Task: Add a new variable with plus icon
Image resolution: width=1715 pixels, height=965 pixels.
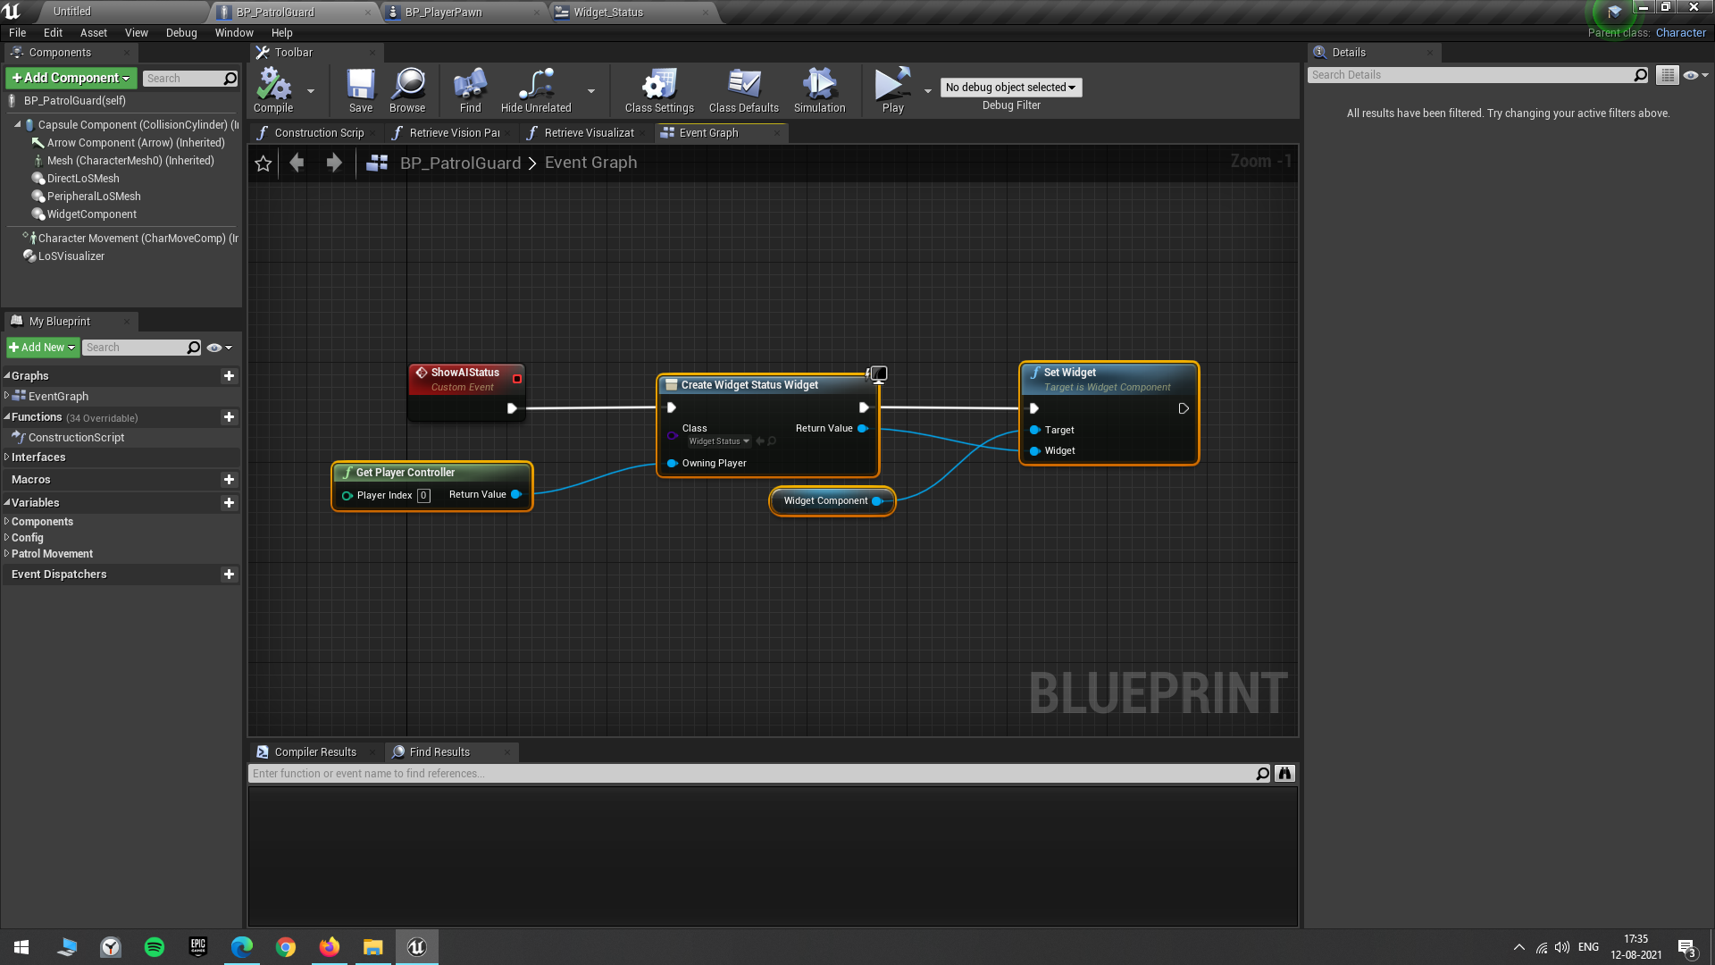Action: [229, 503]
